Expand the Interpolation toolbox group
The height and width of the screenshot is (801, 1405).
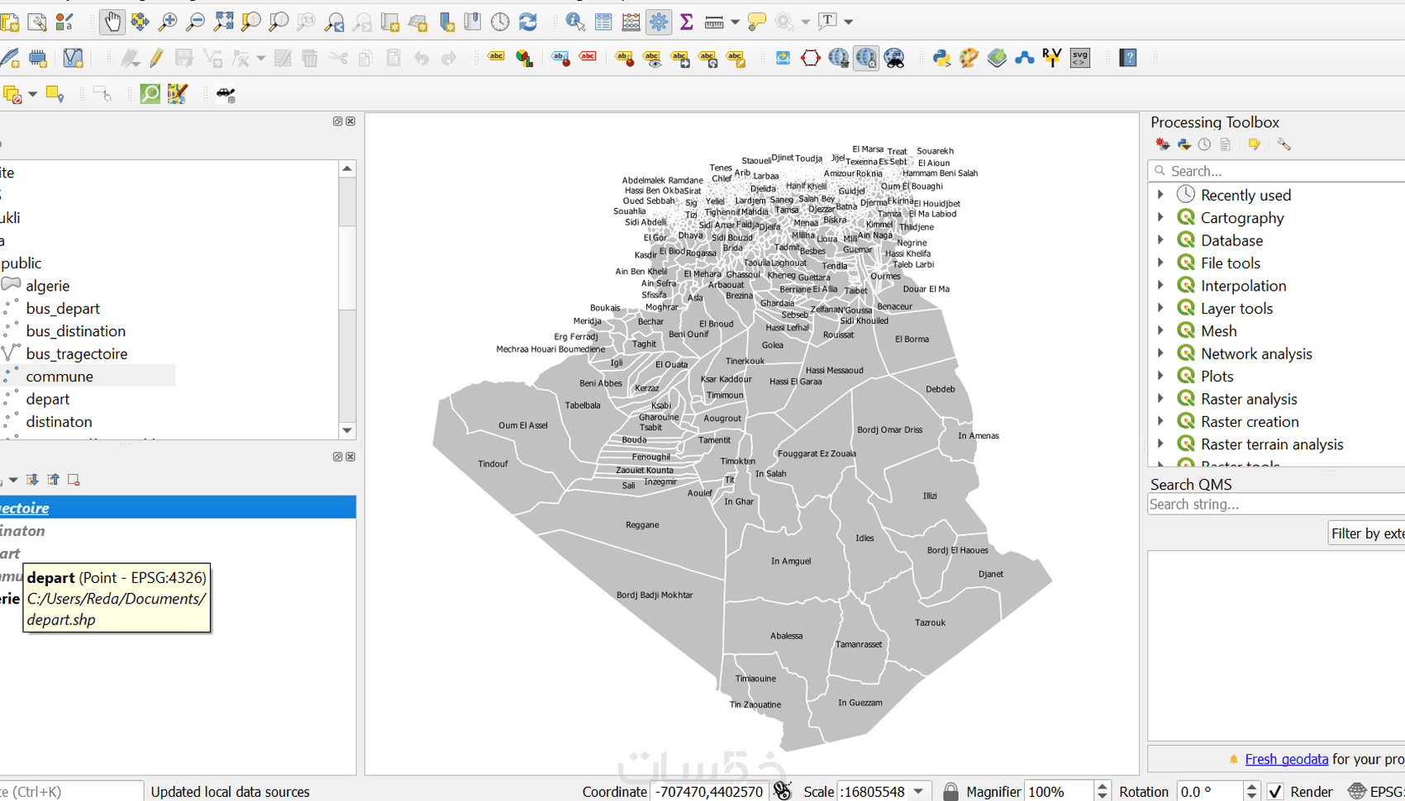coord(1160,285)
